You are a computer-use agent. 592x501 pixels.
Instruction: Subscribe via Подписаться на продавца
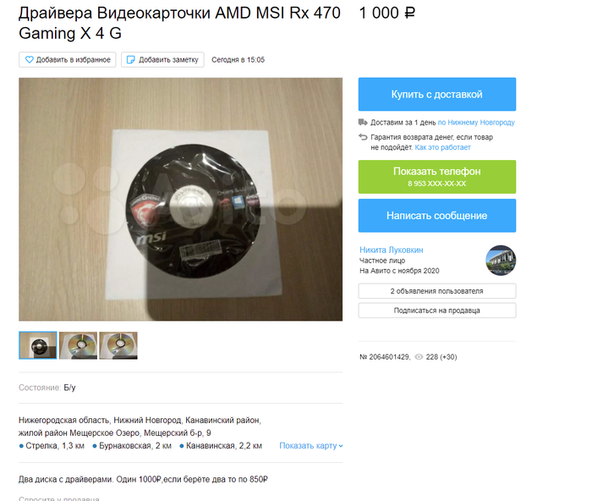tap(437, 311)
